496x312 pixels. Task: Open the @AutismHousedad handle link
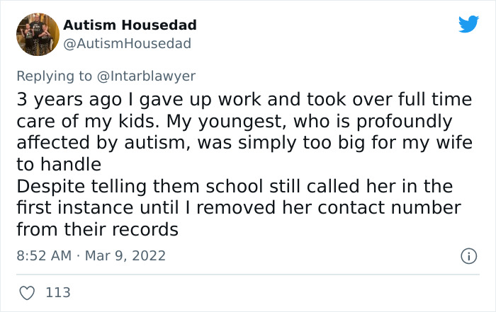coord(127,44)
